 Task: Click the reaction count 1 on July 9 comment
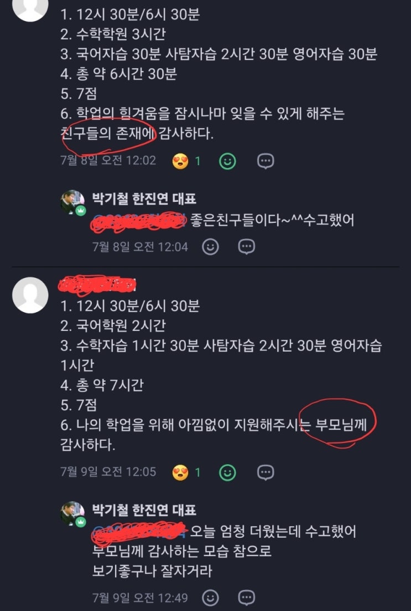197,472
